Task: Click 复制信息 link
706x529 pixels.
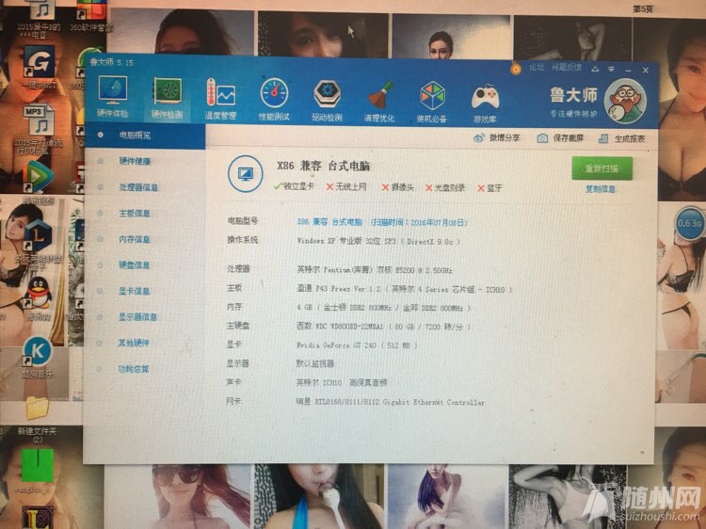Action: [x=601, y=189]
